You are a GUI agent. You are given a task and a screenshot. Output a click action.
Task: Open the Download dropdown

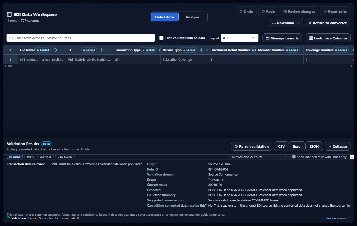pos(286,23)
